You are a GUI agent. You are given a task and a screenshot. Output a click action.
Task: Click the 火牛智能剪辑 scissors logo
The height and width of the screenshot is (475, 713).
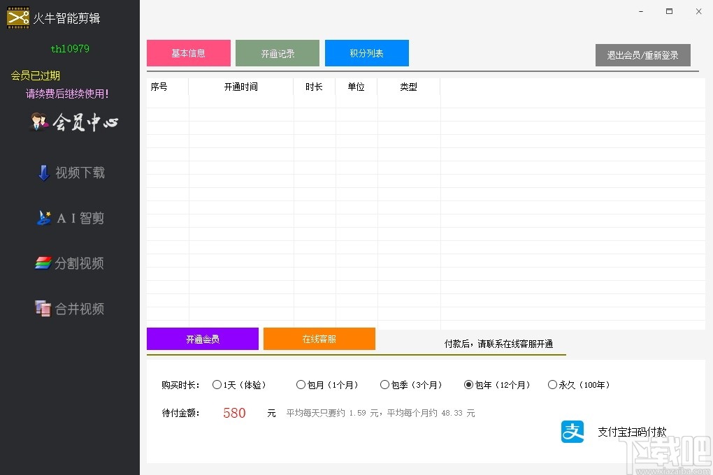coord(17,17)
